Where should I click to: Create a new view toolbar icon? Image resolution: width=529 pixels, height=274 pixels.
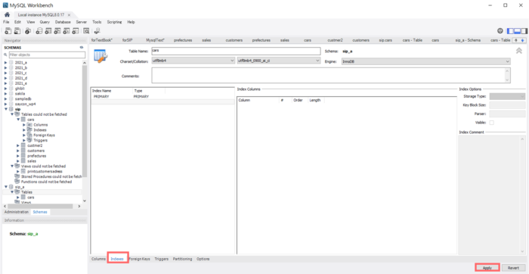coord(57,31)
